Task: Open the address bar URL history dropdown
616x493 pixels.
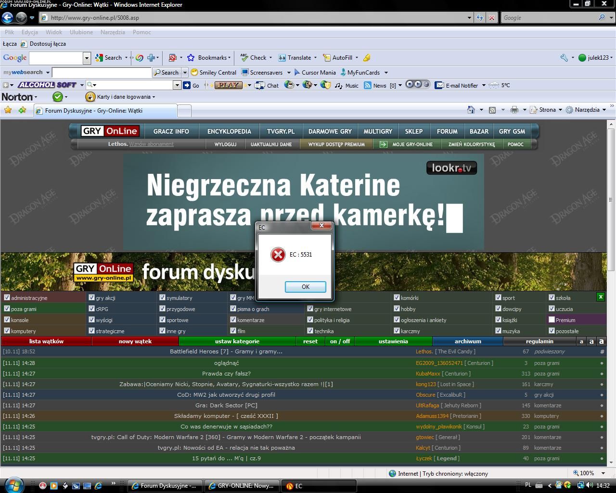Action: click(469, 18)
